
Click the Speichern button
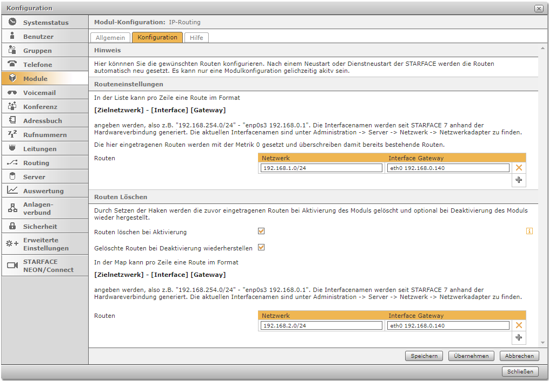pyautogui.click(x=424, y=356)
